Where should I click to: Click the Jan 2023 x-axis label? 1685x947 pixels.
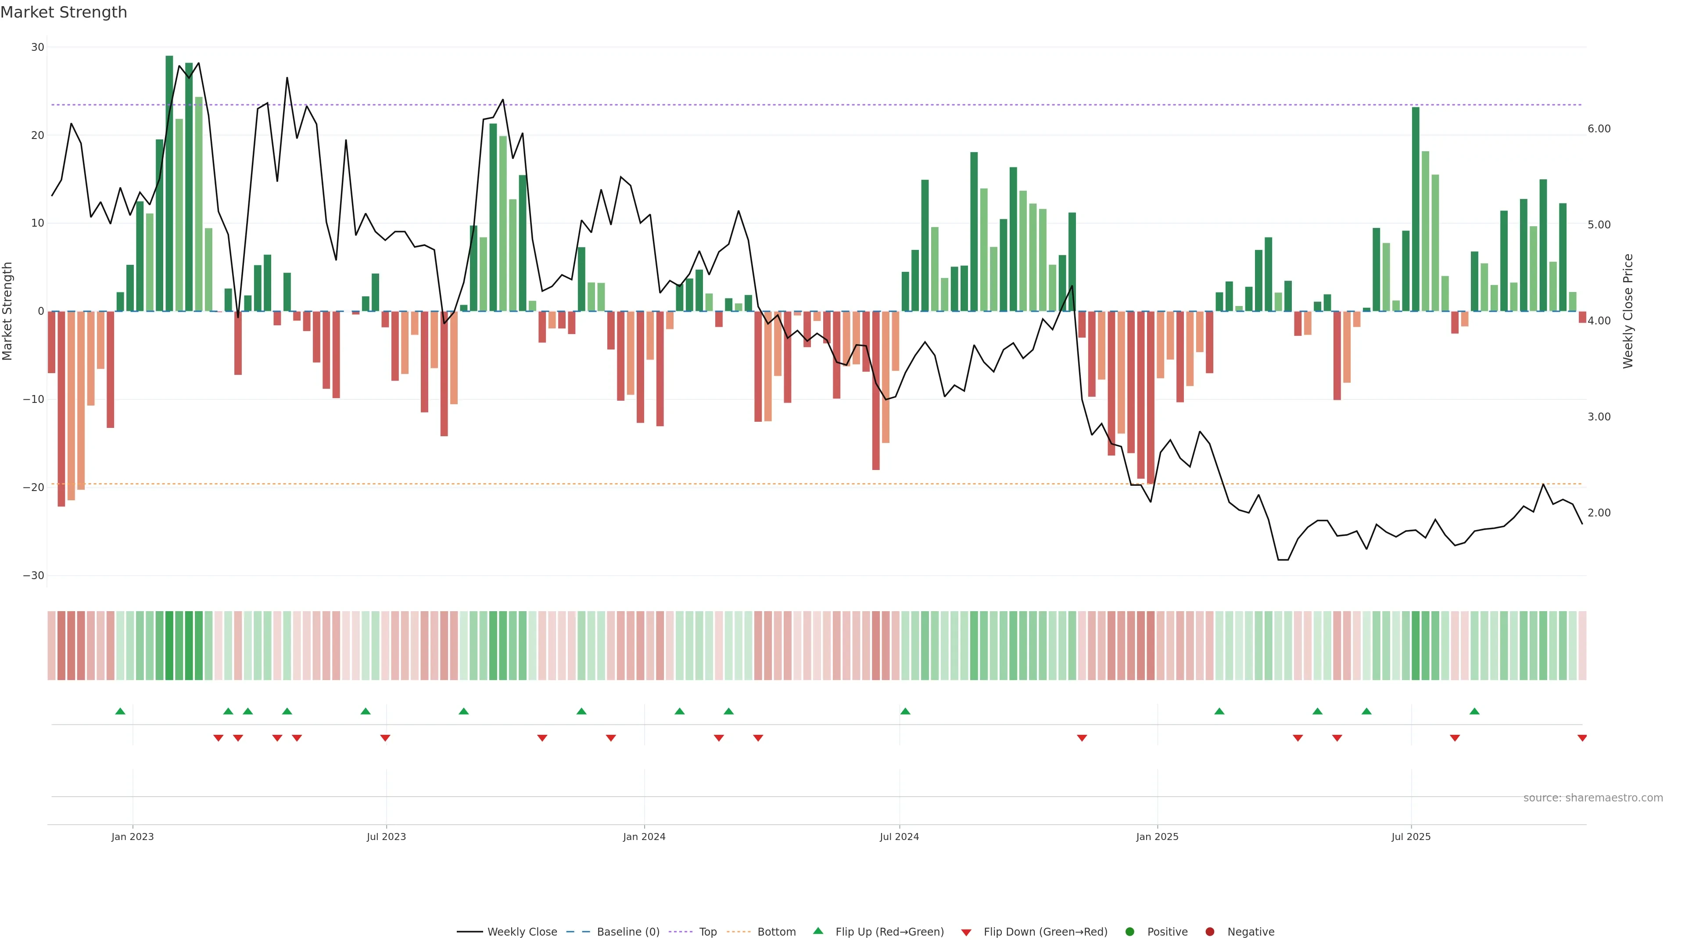coord(132,837)
